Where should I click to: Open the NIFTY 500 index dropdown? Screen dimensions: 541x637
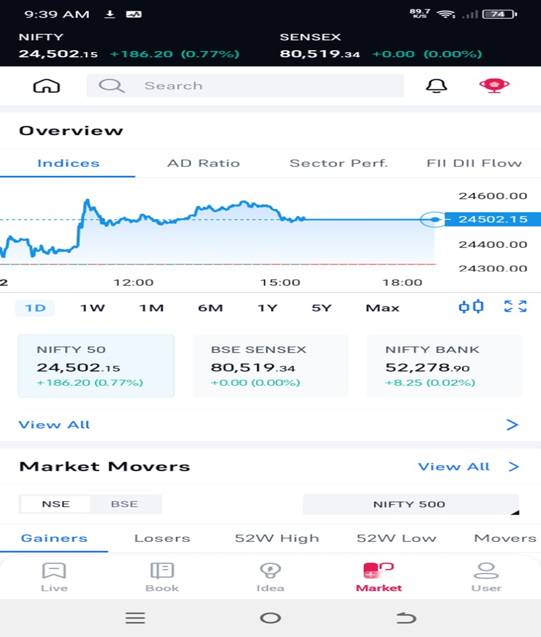pos(411,505)
